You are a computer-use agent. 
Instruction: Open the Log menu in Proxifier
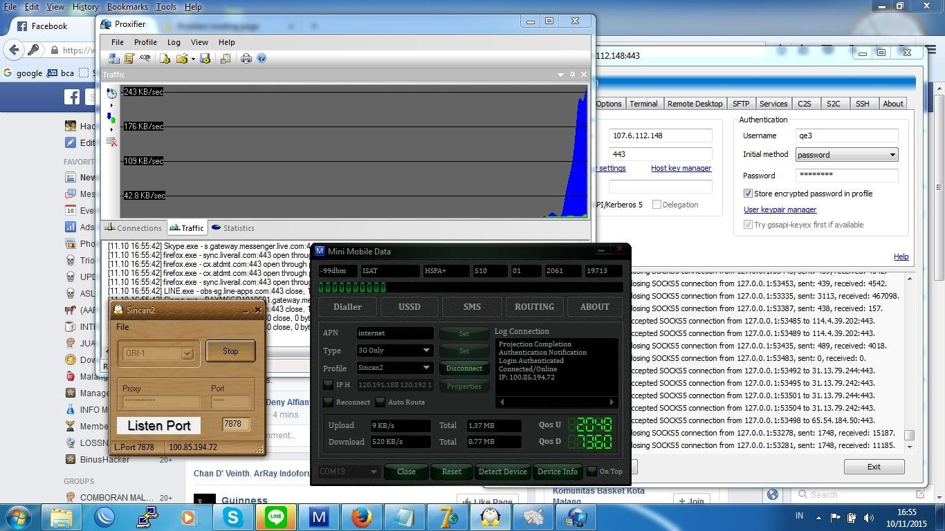click(x=174, y=42)
